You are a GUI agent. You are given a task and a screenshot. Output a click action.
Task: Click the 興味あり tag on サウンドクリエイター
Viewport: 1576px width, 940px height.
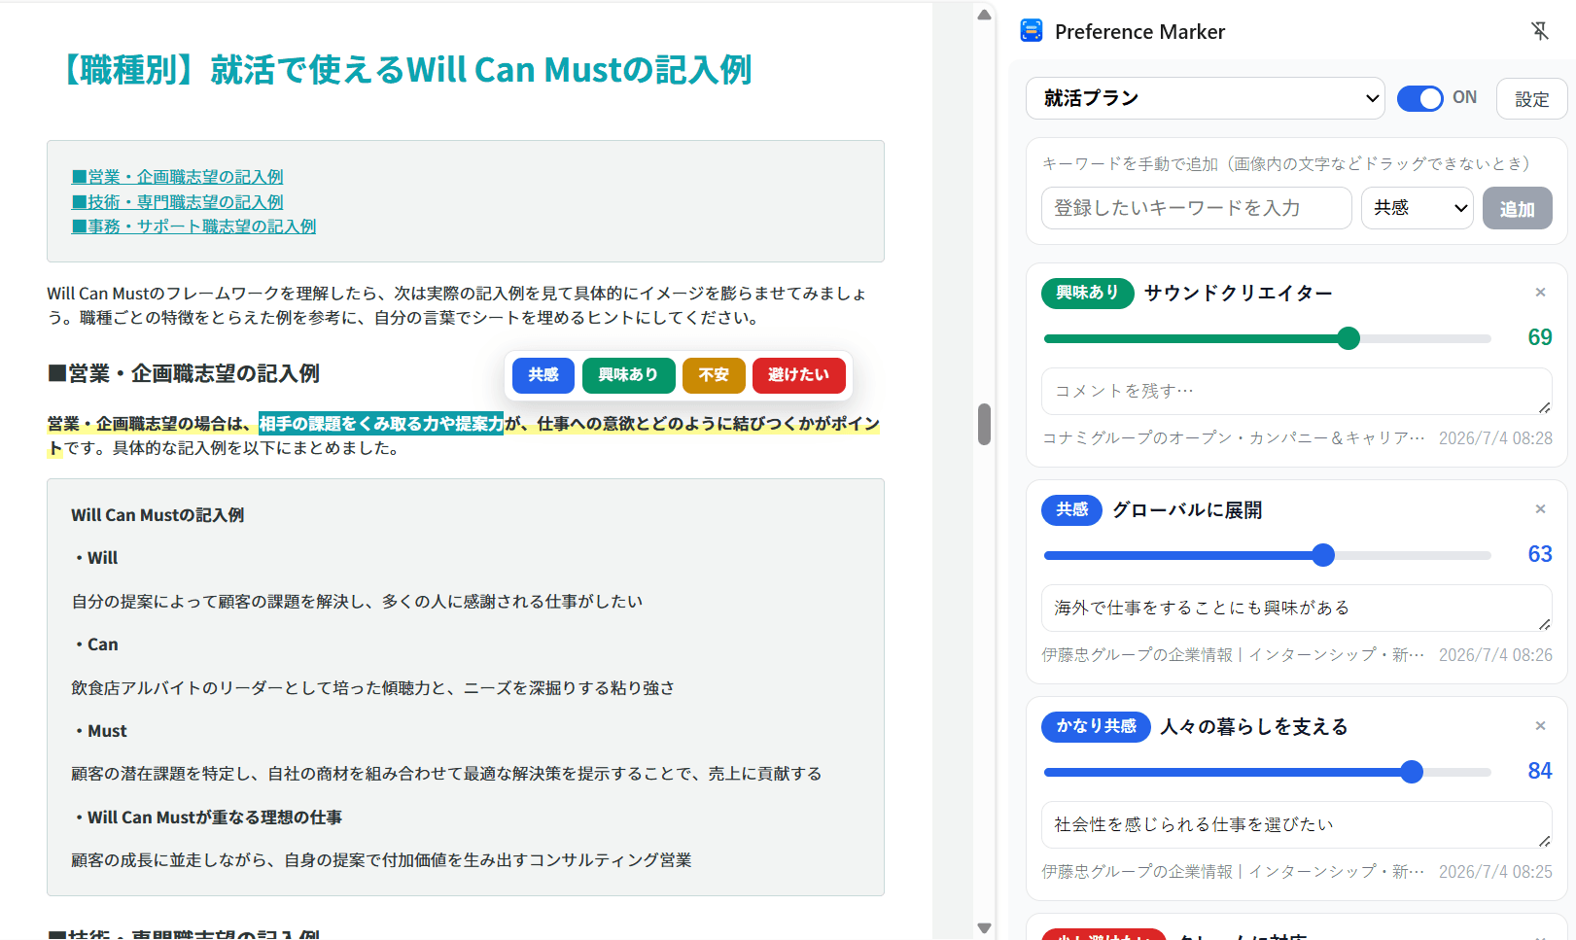[x=1087, y=293]
